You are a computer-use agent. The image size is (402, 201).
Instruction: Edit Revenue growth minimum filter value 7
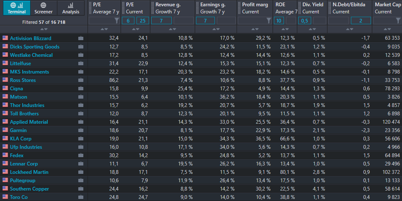pos(161,20)
